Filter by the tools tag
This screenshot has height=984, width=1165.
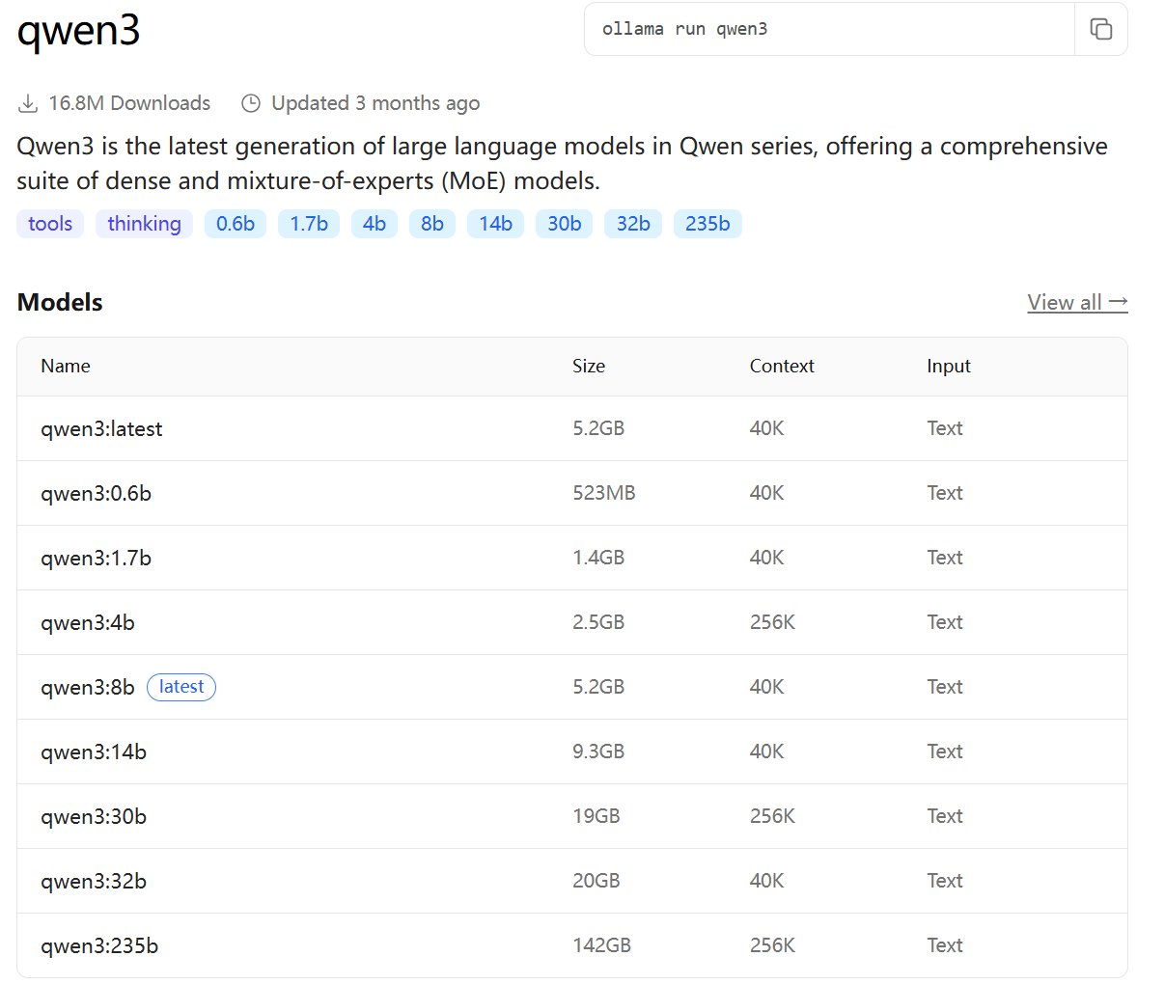(50, 224)
